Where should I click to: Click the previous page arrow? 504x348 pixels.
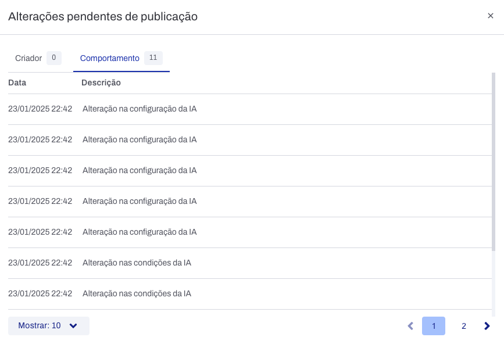(x=410, y=326)
